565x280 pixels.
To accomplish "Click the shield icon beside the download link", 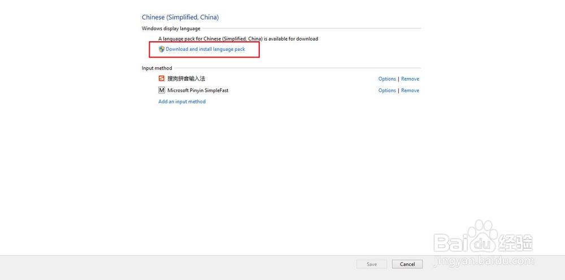I will pos(162,49).
